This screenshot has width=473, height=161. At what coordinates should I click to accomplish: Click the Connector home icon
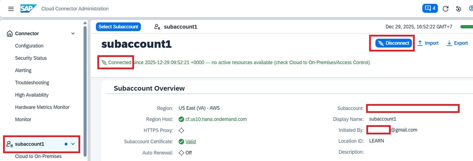pyautogui.click(x=10, y=33)
